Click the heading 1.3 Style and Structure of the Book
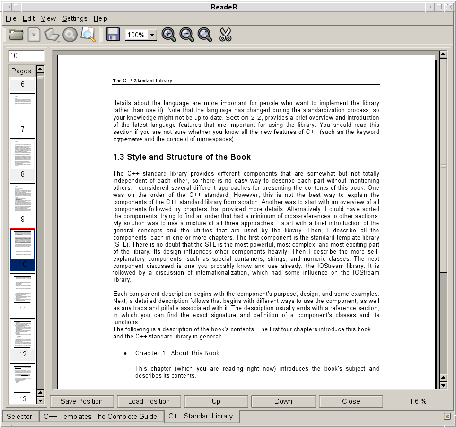This screenshot has width=456, height=427. pos(182,157)
